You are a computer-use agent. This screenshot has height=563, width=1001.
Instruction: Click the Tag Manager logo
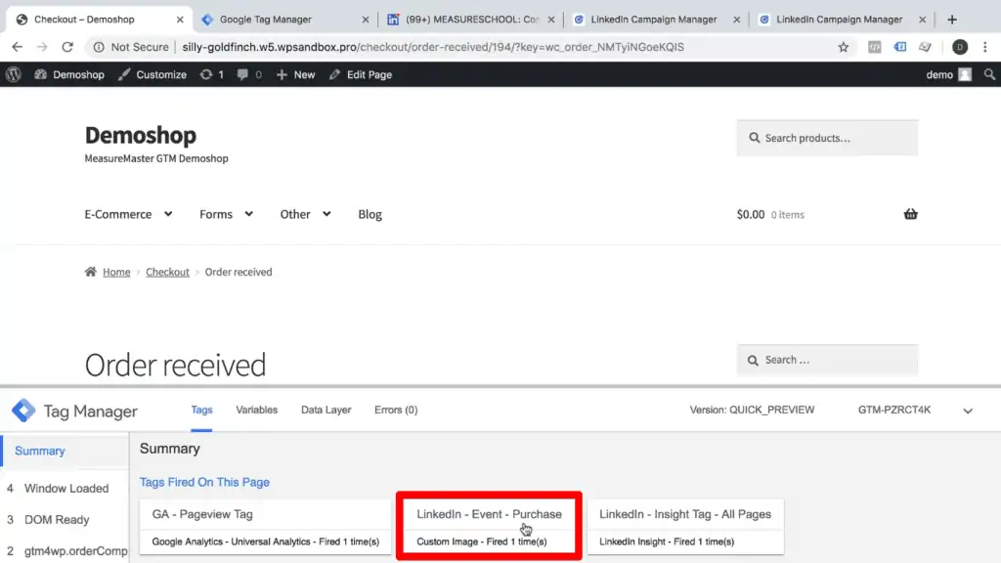point(24,411)
